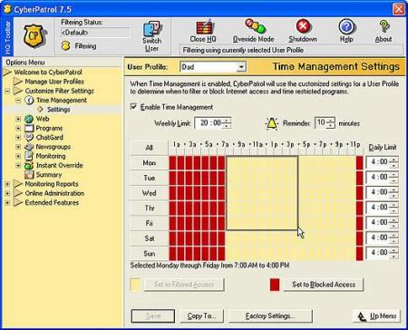Click the HQ Toolbar vertical tab

coord(7,37)
